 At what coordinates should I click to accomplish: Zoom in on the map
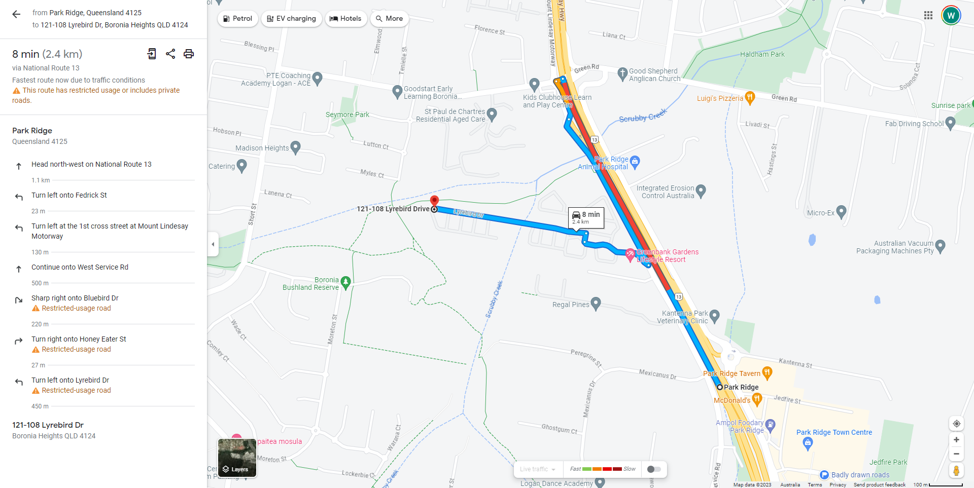pyautogui.click(x=956, y=440)
